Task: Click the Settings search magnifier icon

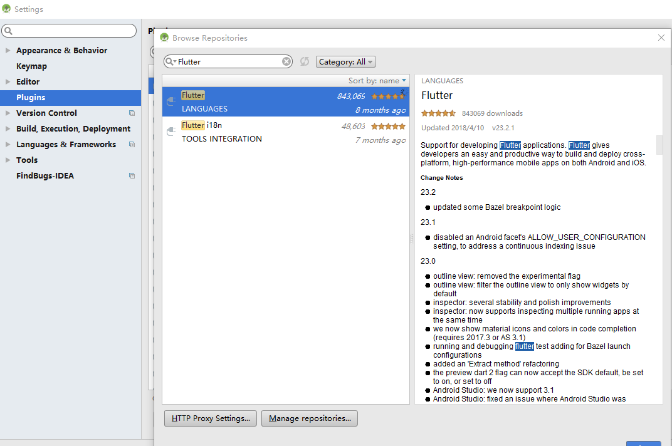Action: pyautogui.click(x=8, y=31)
